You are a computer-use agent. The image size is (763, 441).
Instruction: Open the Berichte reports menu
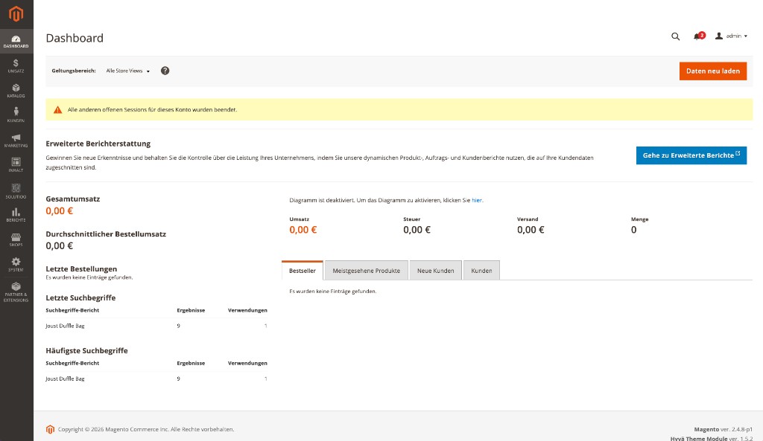click(x=16, y=215)
